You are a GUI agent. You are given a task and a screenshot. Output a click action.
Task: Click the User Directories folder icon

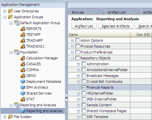(10, 11)
